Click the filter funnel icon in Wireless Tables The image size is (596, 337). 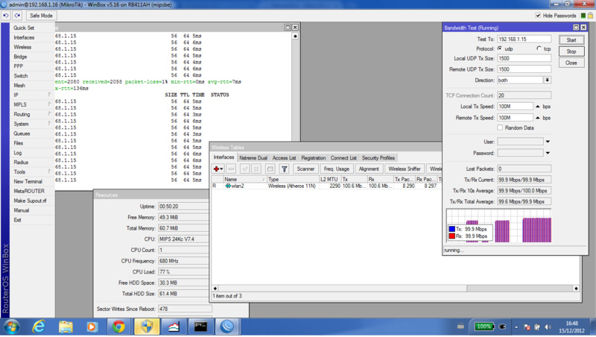click(284, 169)
